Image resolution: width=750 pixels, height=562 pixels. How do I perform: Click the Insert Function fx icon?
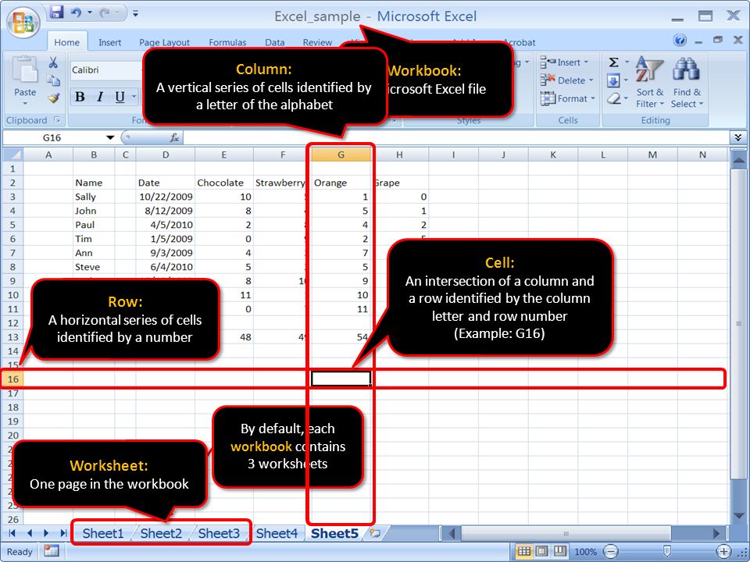point(174,137)
